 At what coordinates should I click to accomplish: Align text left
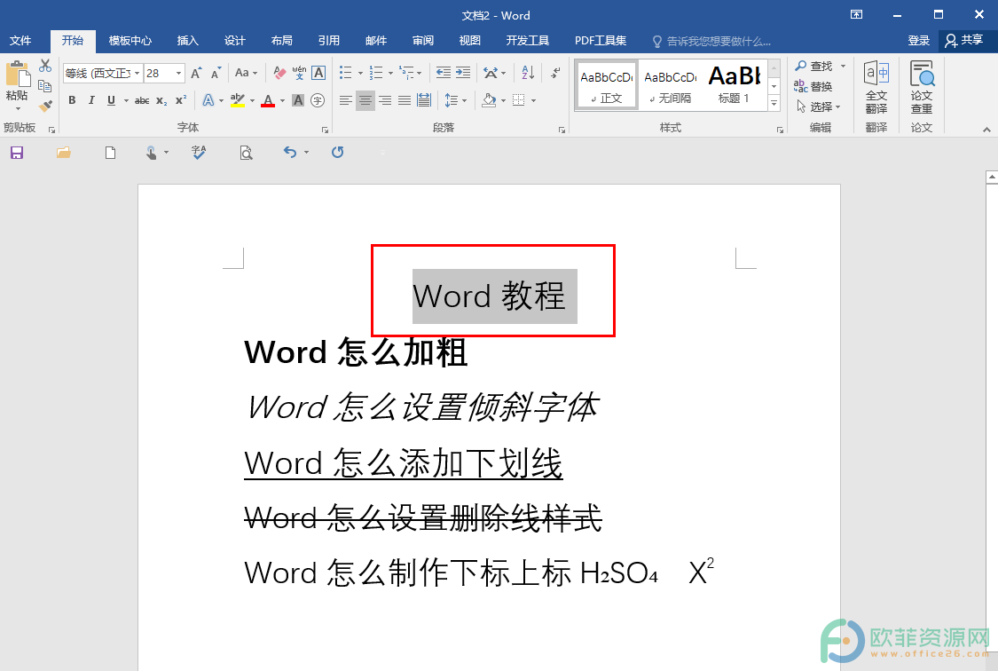point(346,100)
